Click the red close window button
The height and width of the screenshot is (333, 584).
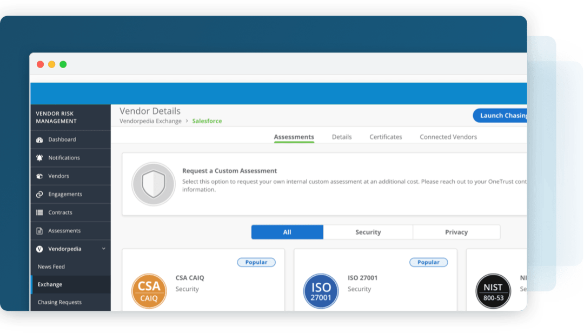click(x=40, y=64)
